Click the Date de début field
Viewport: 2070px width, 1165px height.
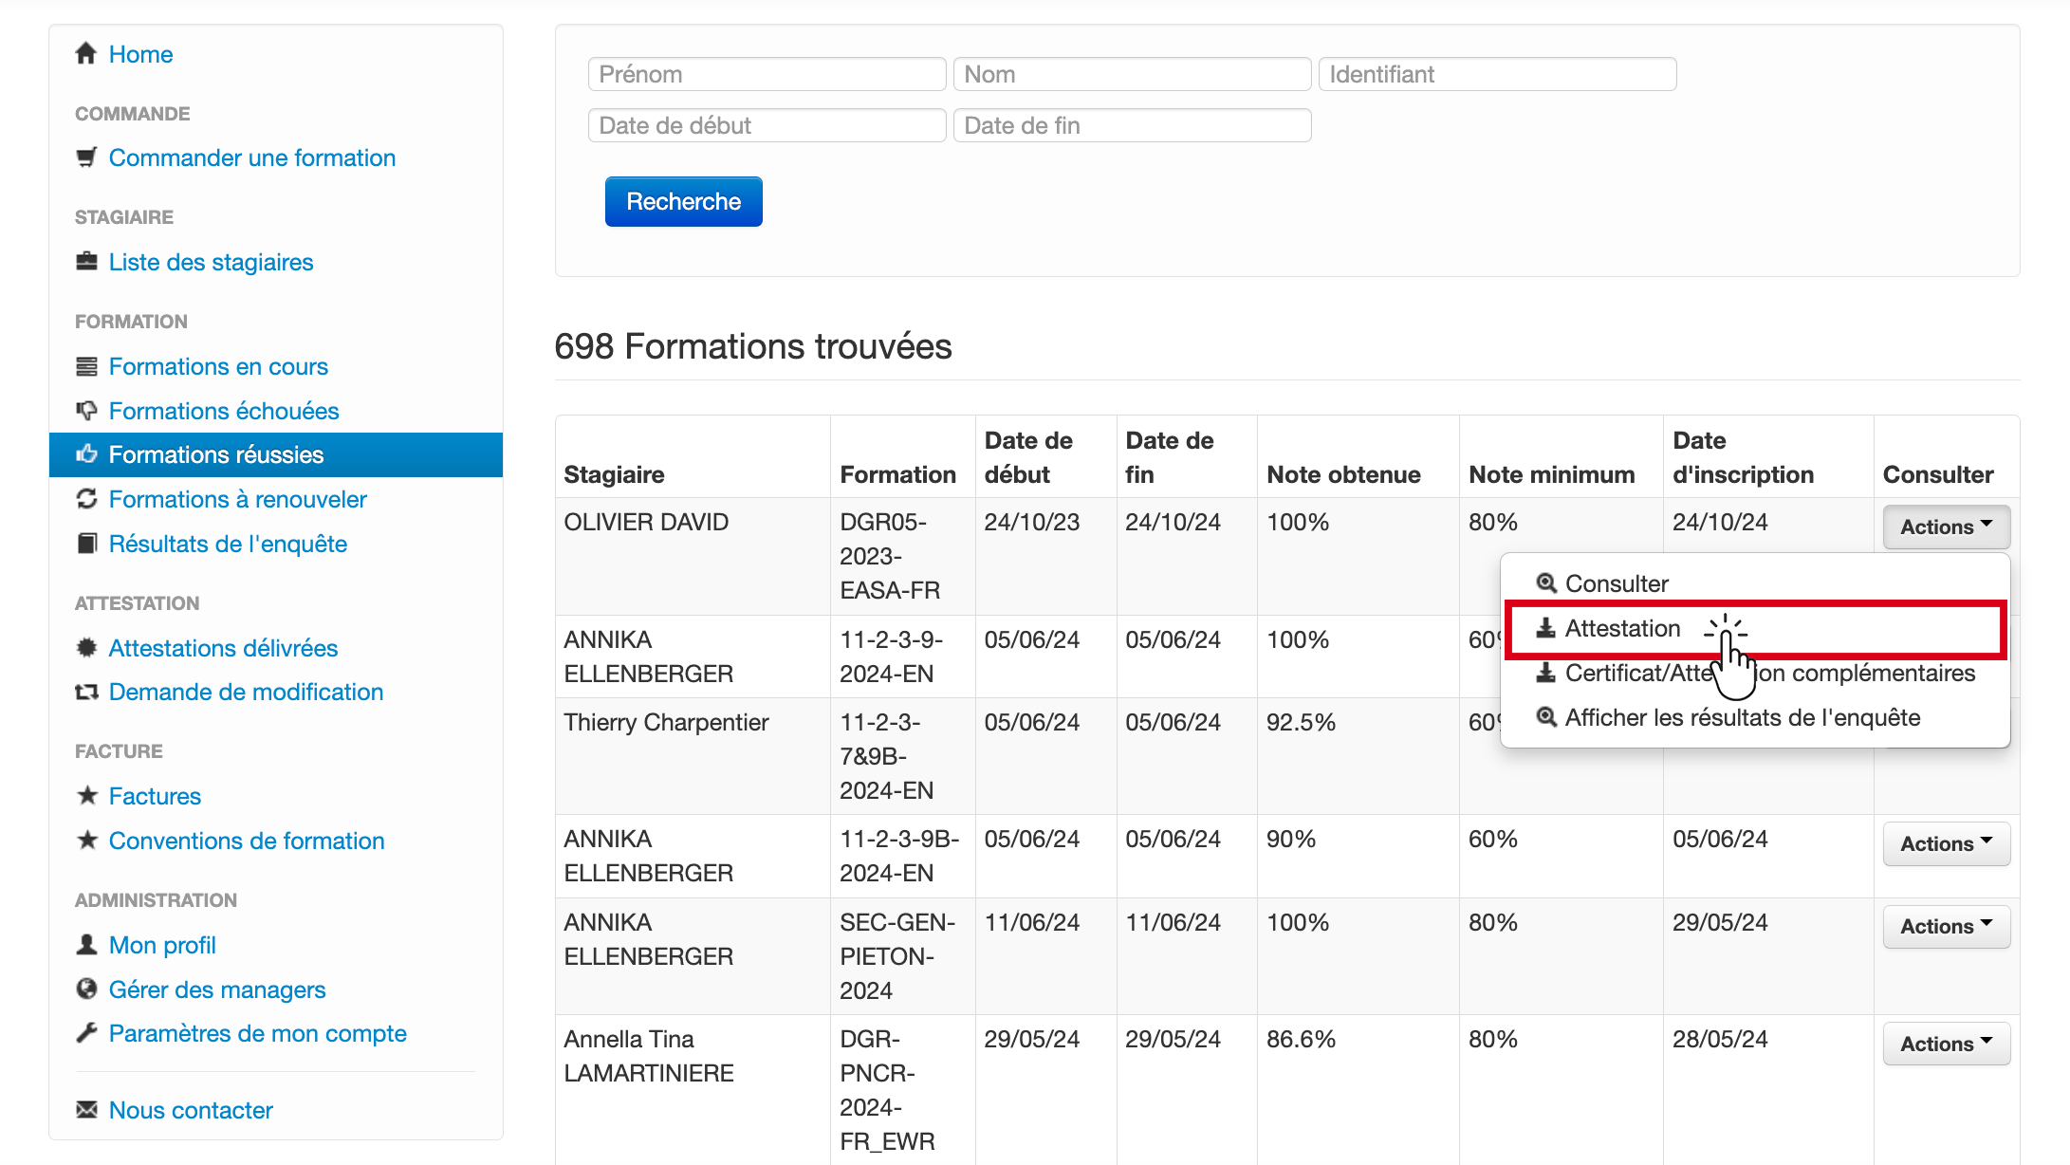[767, 125]
